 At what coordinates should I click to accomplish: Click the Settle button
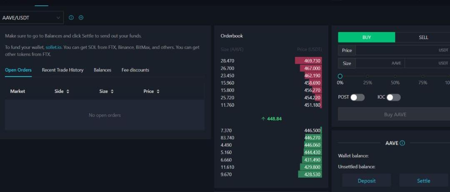pyautogui.click(x=423, y=181)
